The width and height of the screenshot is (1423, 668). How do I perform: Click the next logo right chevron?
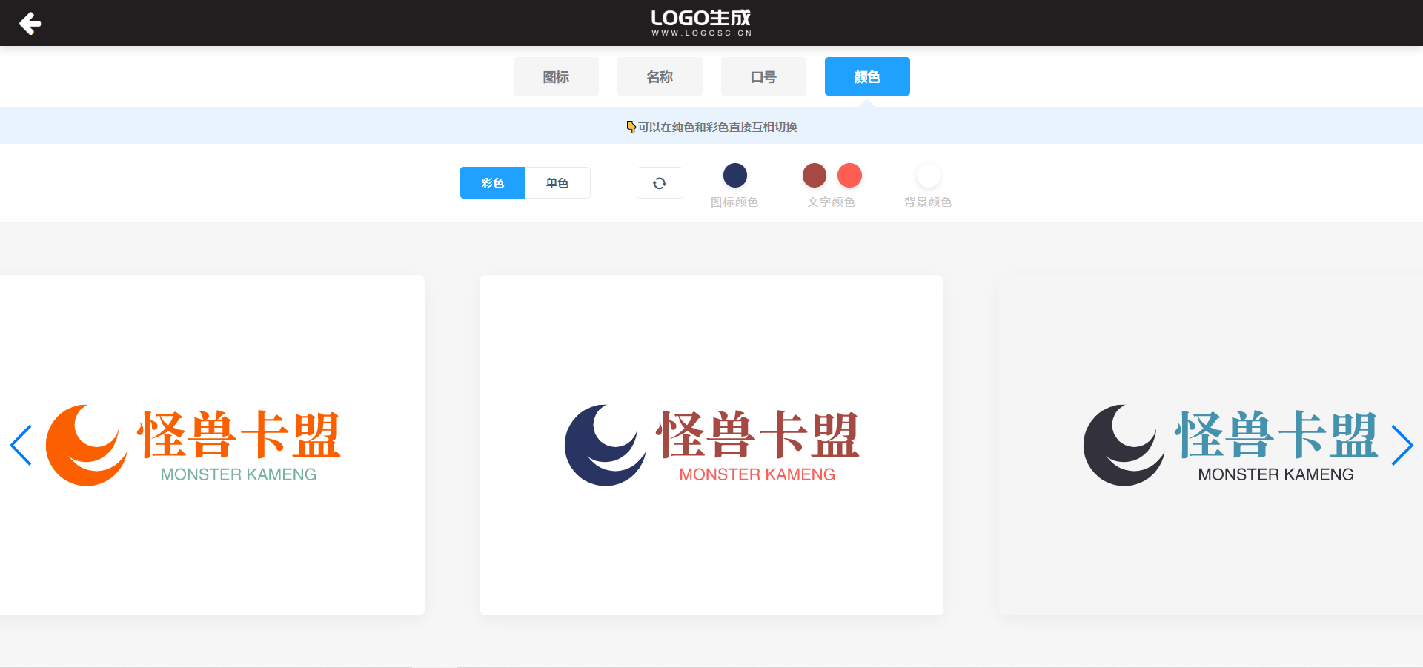(x=1402, y=445)
